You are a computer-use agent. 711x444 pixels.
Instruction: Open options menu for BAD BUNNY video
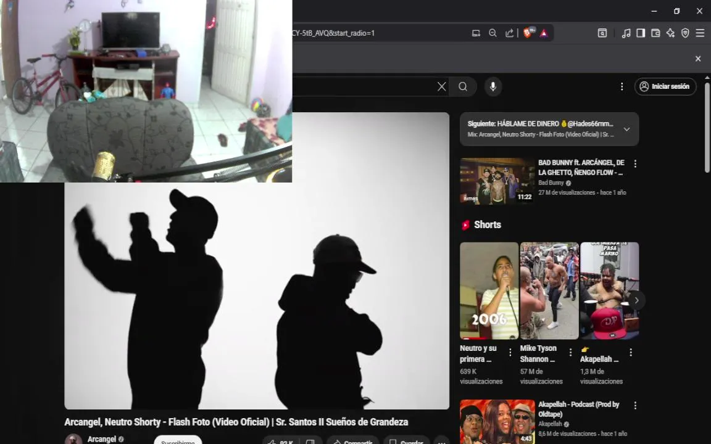coord(635,163)
